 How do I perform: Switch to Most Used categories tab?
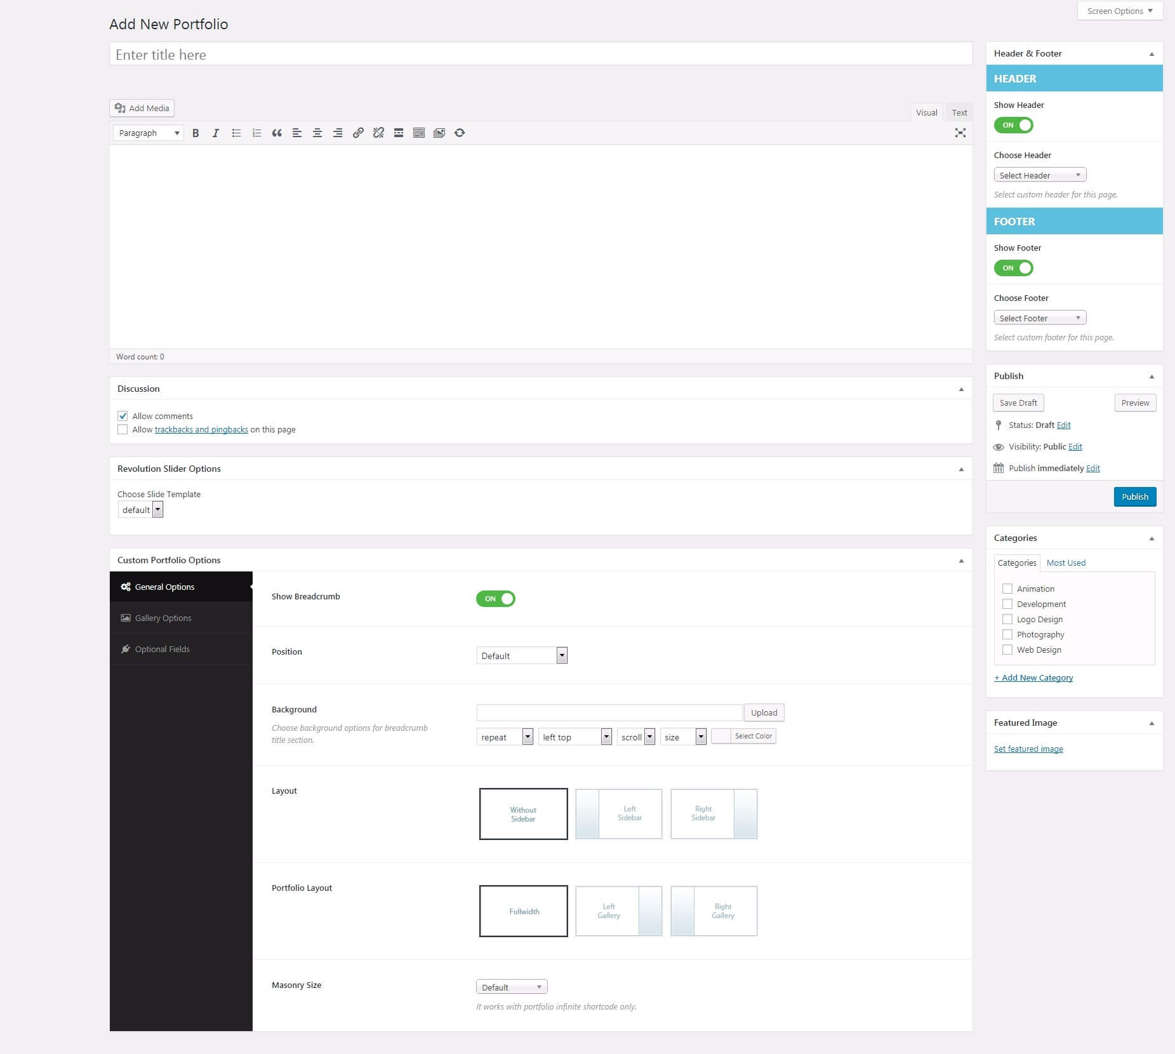coord(1066,563)
